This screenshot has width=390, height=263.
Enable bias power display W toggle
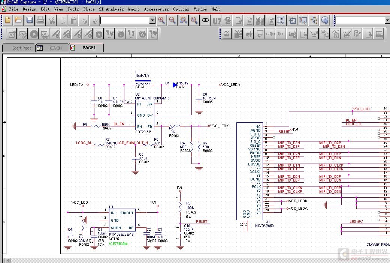(x=142, y=34)
